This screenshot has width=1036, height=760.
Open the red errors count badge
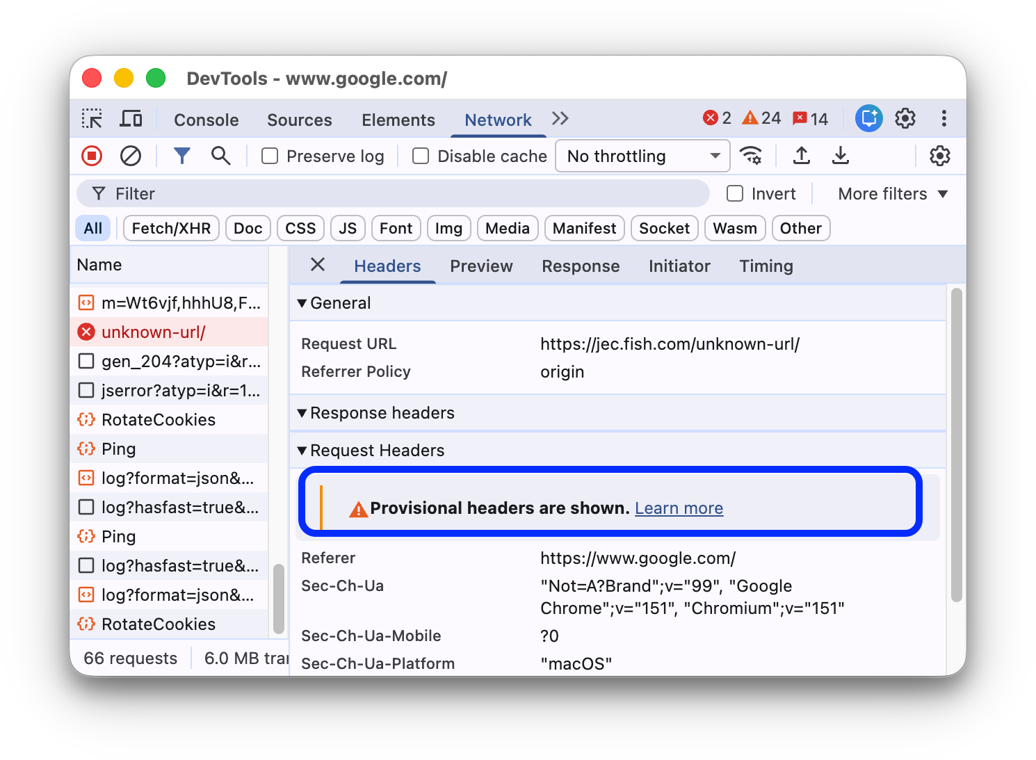717,118
